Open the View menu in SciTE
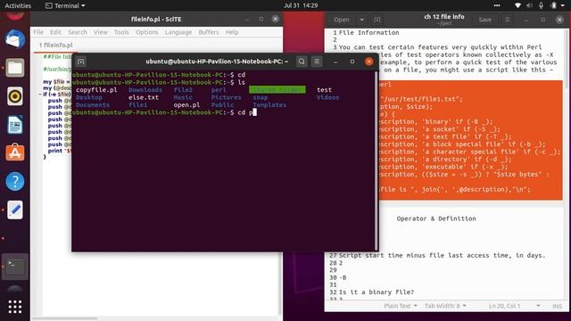571x321 pixels. (x=100, y=32)
